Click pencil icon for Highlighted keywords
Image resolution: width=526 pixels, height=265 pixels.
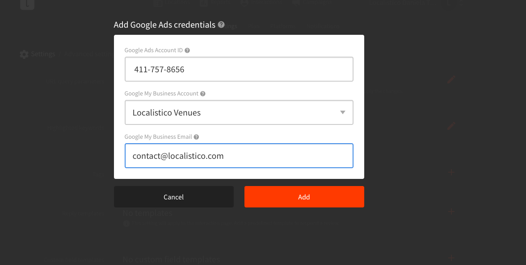point(451,126)
